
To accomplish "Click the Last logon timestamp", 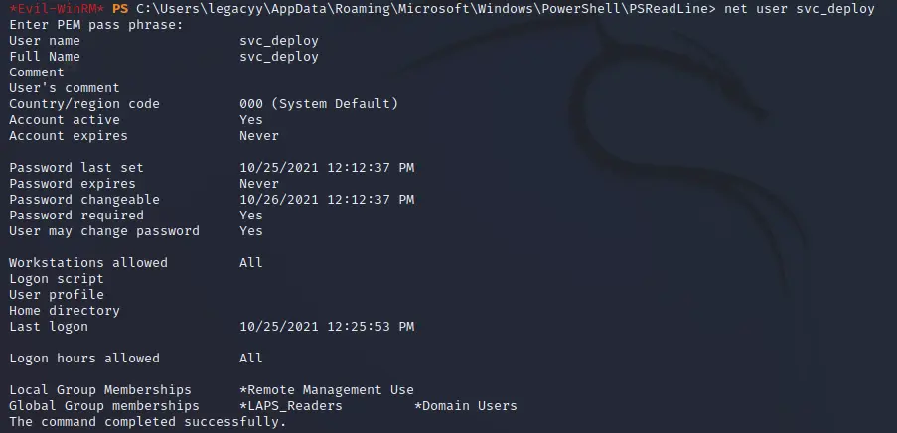I will (327, 327).
